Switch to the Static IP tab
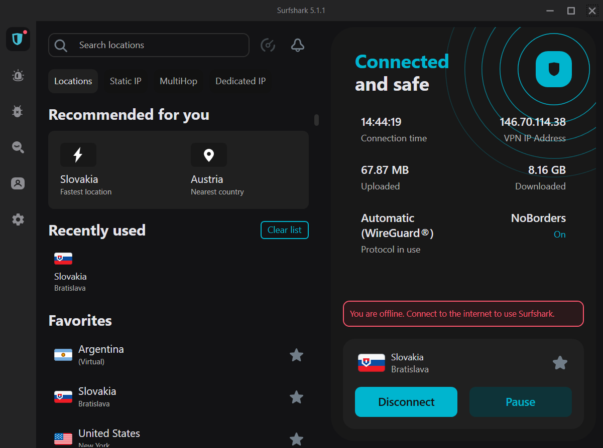Viewport: 603px width, 448px height. point(126,81)
